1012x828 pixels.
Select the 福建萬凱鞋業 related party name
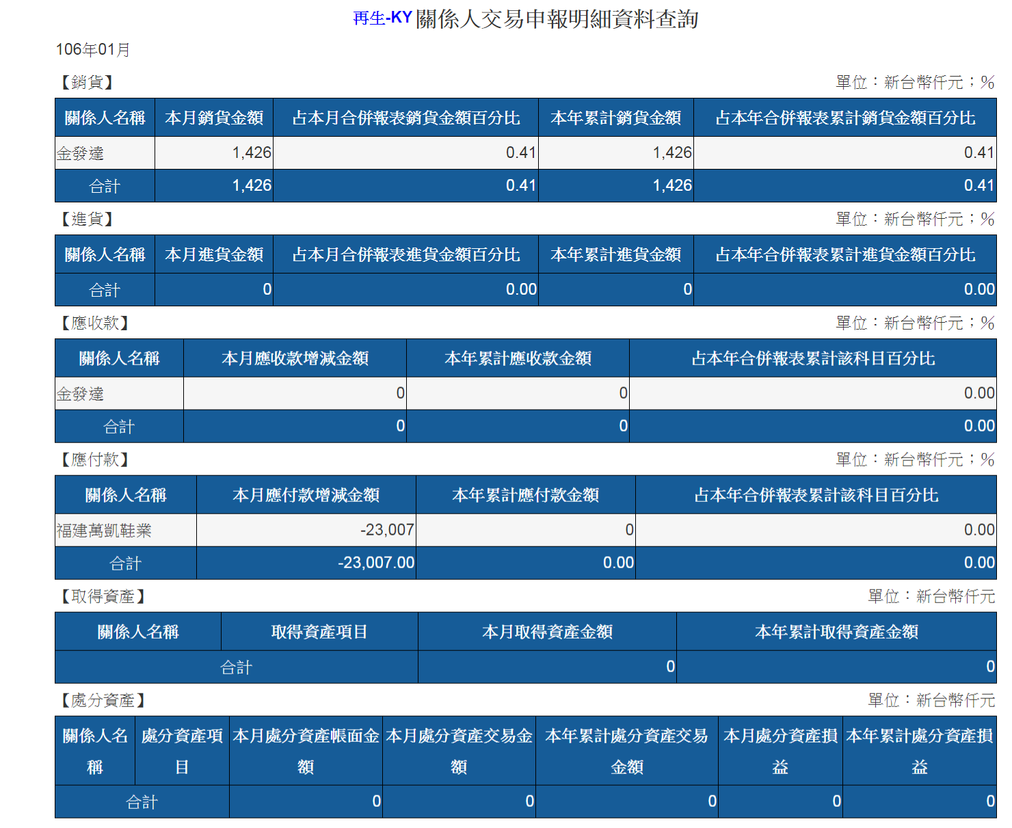click(x=104, y=531)
